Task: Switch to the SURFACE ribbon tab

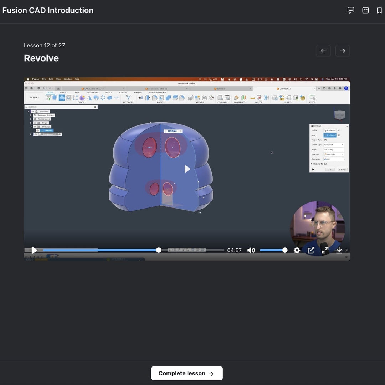Action: pos(63,93)
